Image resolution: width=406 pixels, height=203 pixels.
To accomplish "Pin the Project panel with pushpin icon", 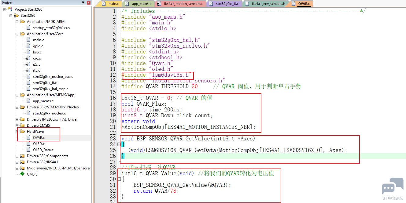I will tap(83, 3).
